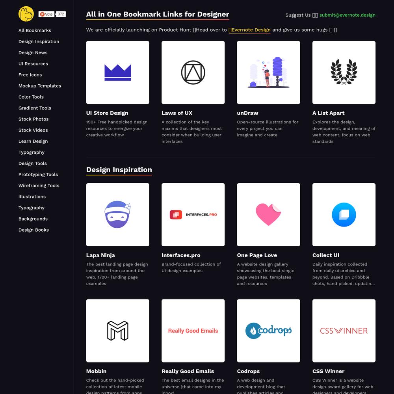Screen dimensions: 394x394
Task: Open the Collect UI blue circle thumbnail
Action: pyautogui.click(x=344, y=215)
